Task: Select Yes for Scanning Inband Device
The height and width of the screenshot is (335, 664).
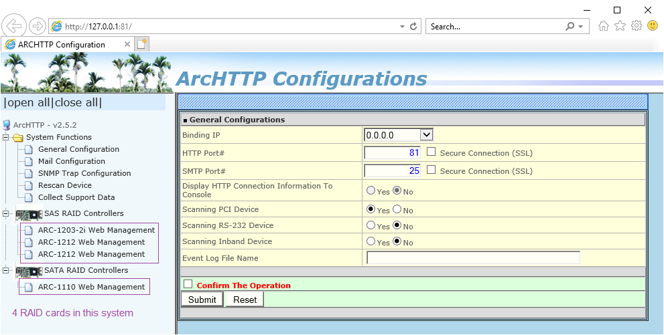Action: 371,241
